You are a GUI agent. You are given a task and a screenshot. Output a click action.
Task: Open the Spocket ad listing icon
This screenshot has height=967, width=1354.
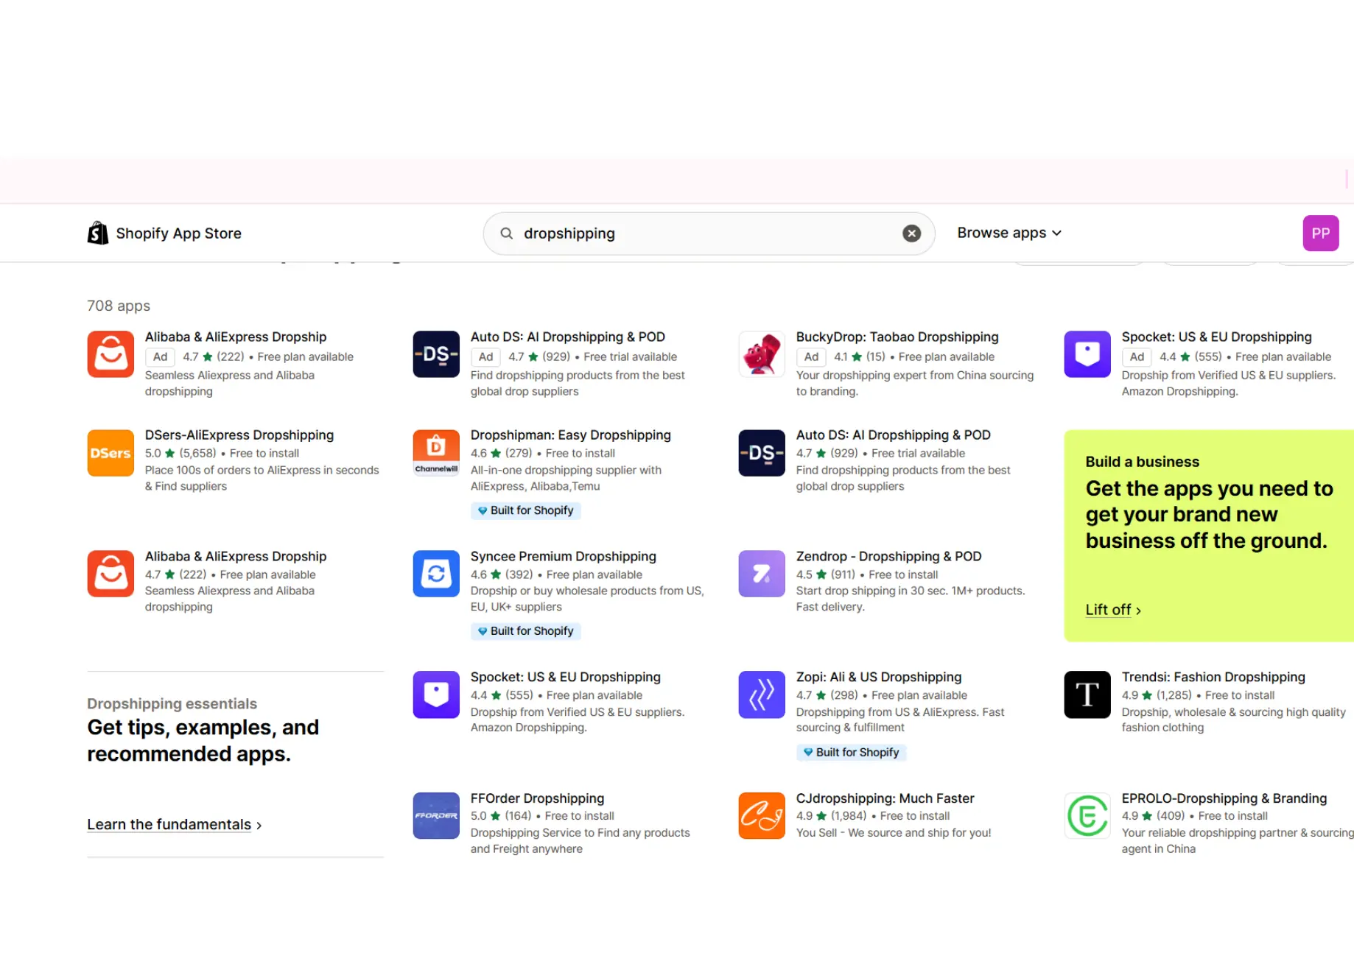click(x=1087, y=354)
